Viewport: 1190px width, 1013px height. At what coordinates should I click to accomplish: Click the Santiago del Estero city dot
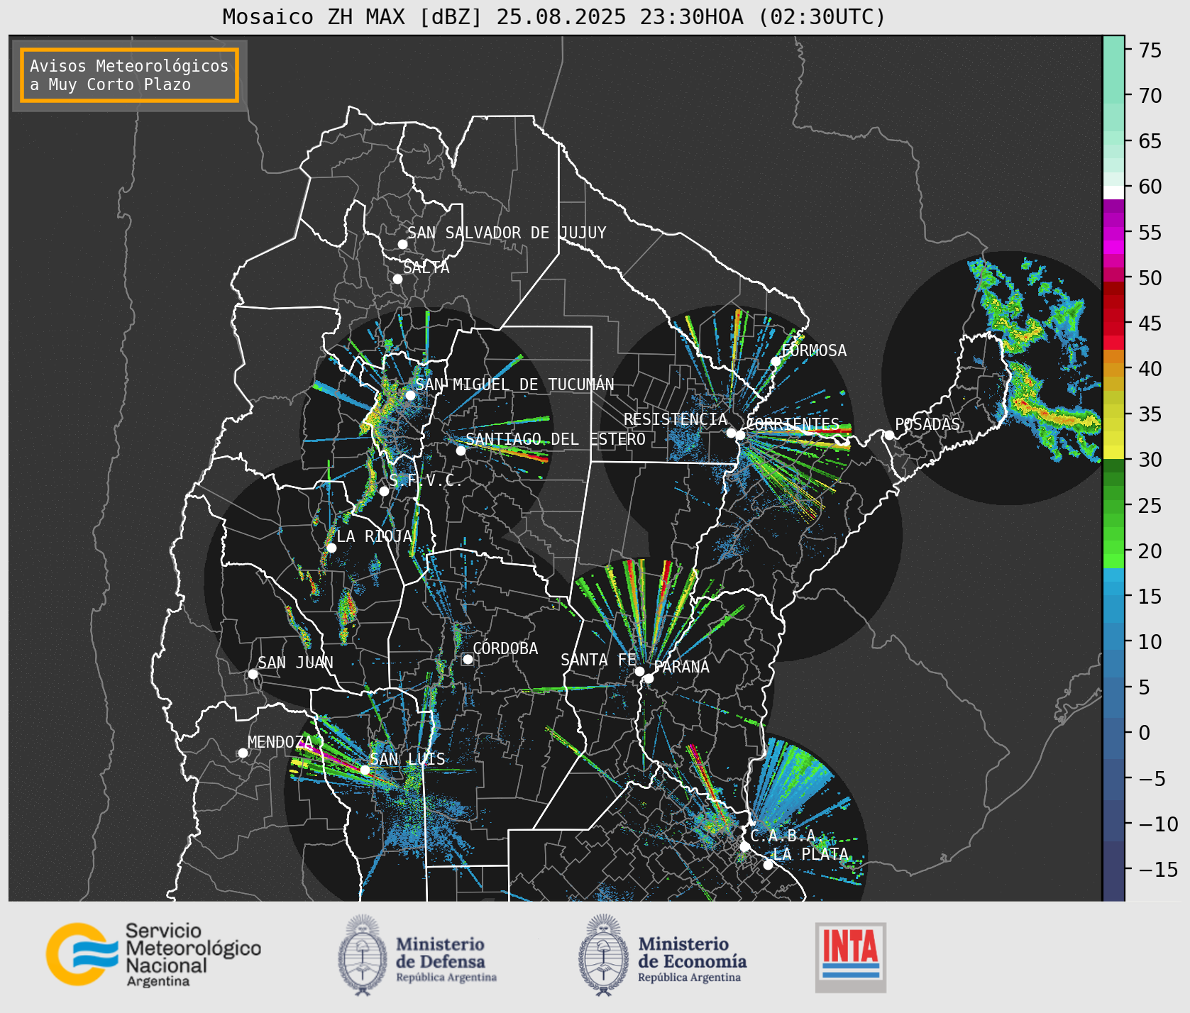pos(461,450)
